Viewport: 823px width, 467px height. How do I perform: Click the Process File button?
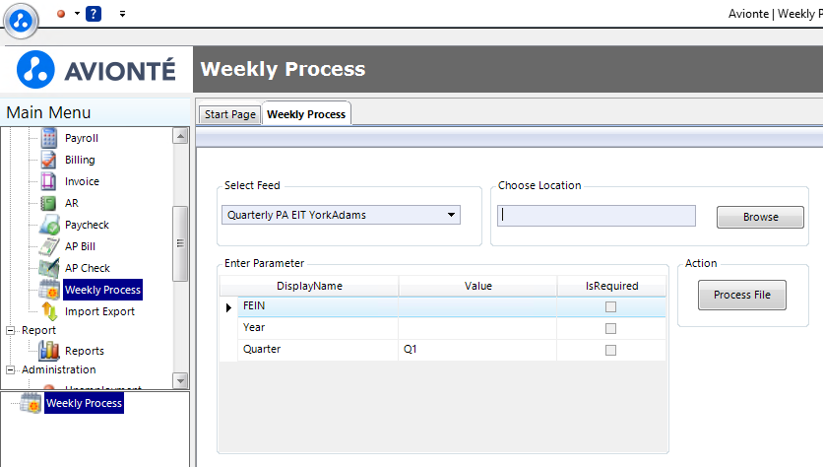click(x=741, y=295)
